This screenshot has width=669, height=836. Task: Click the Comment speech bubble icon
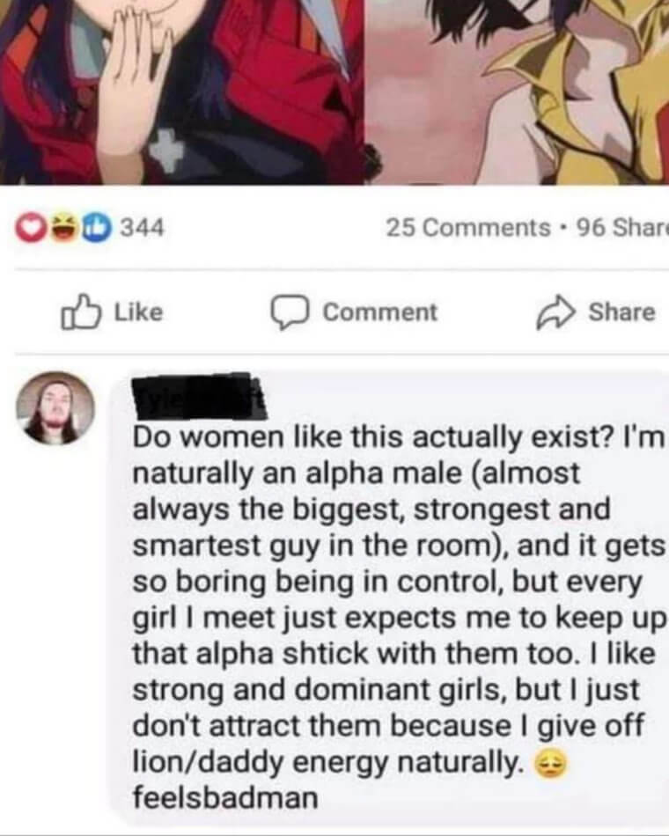290,312
